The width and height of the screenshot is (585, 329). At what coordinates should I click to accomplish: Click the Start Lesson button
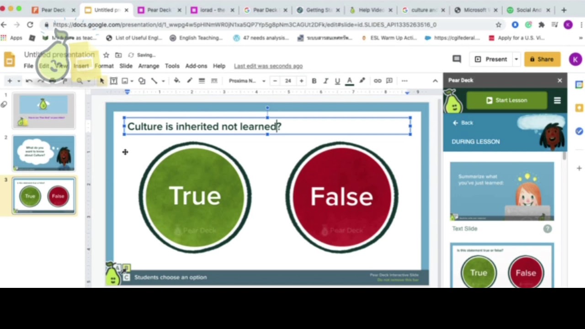pos(506,100)
